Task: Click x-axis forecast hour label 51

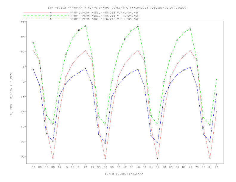Action: pyautogui.click(x=145, y=167)
